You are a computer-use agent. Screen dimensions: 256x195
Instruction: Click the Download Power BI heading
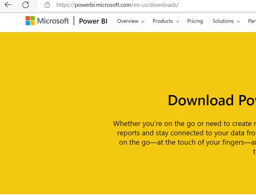pyautogui.click(x=211, y=100)
